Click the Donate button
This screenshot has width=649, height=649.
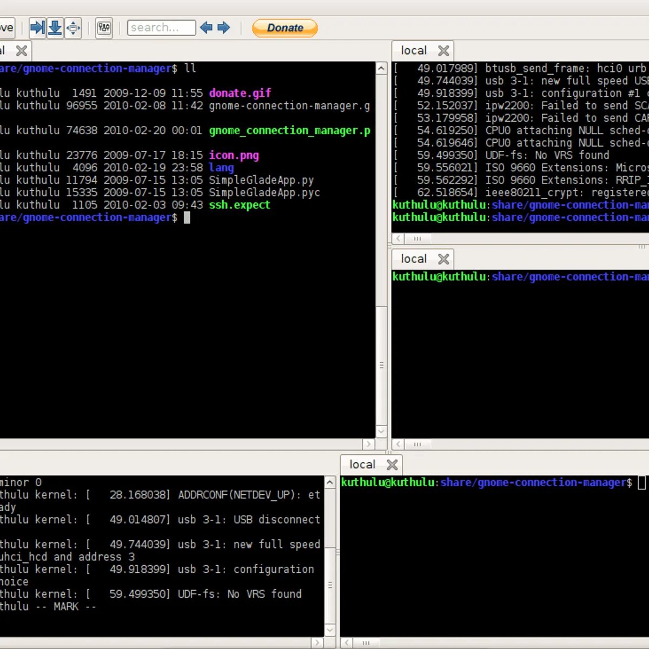point(285,28)
